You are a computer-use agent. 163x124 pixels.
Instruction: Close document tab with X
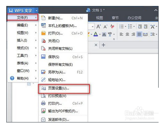click(96, 45)
